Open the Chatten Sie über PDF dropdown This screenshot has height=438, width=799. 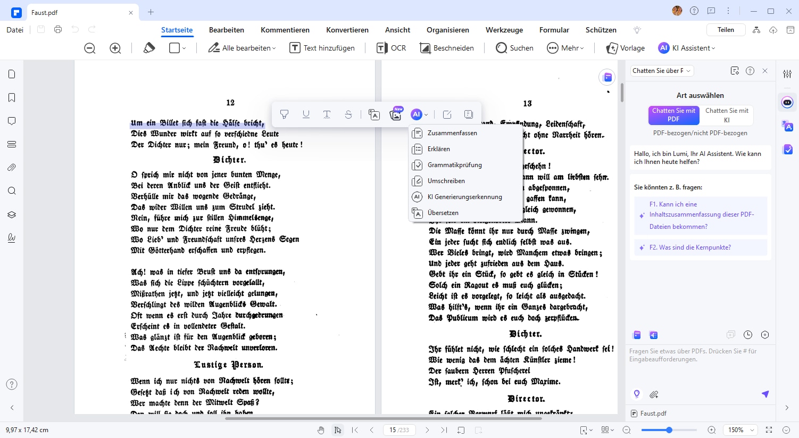coord(662,71)
